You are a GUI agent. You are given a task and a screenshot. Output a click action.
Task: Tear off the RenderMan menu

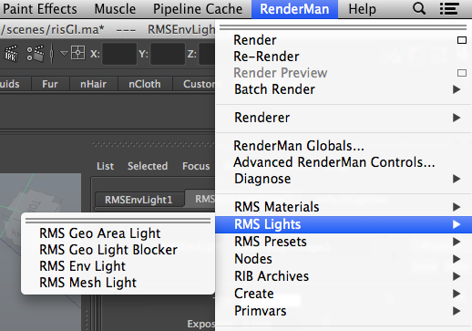click(x=344, y=27)
